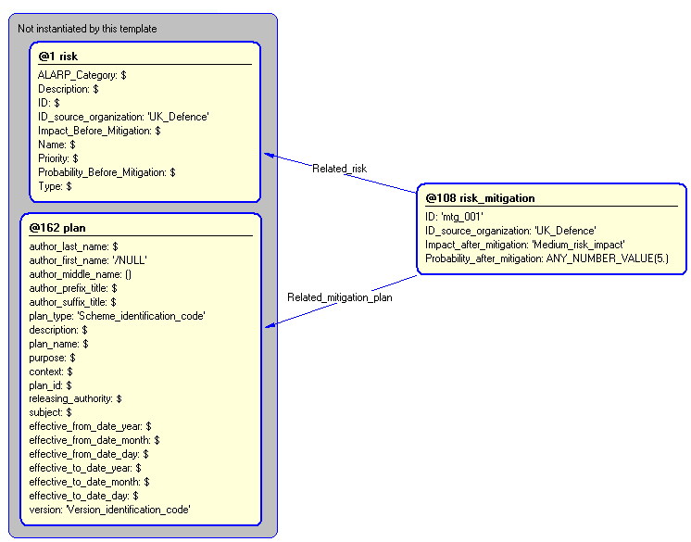
Task: Select 'Probability_Before_Mitigation: $' attribute
Action: pyautogui.click(x=107, y=172)
